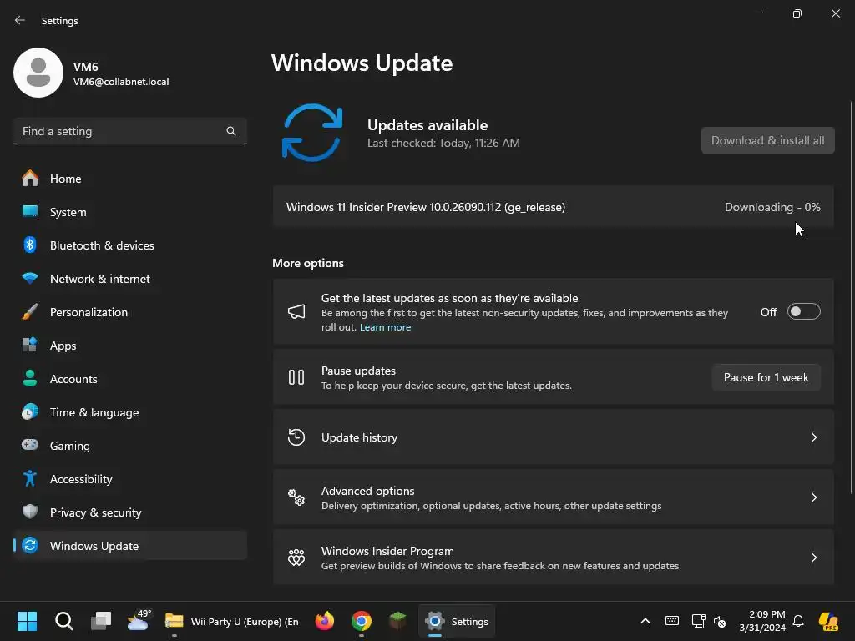This screenshot has width=855, height=641.
Task: Show hidden icons tray chevron
Action: pyautogui.click(x=645, y=621)
